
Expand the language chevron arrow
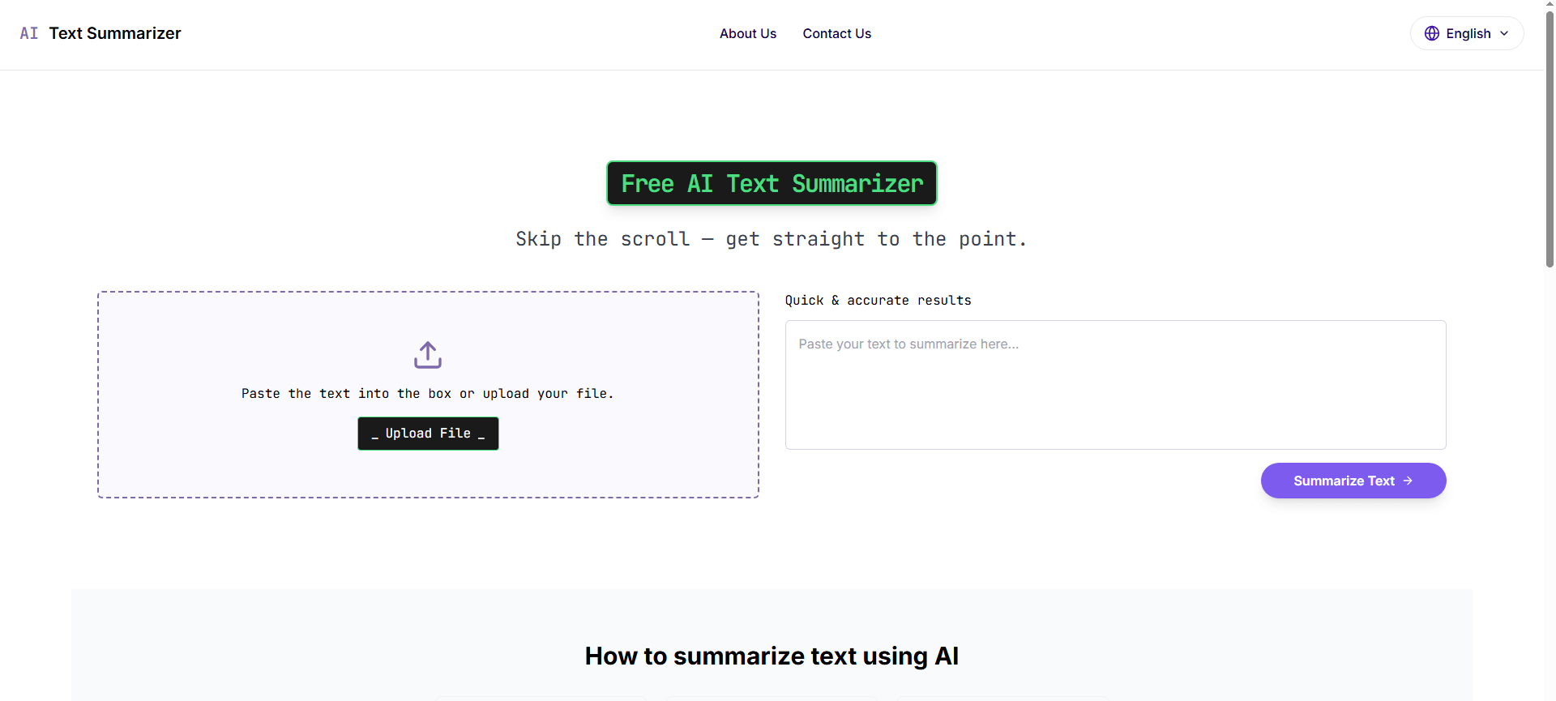tap(1504, 33)
